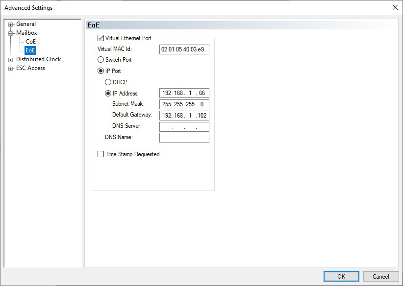Switch to DHCP addressing option

pyautogui.click(x=108, y=82)
